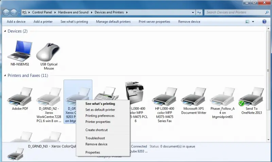Click Add a printer toolbar button
This screenshot has width=272, height=162.
[x=43, y=22]
